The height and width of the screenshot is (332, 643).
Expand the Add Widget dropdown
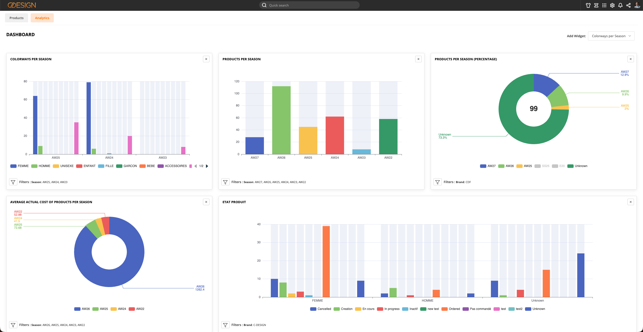click(x=611, y=36)
